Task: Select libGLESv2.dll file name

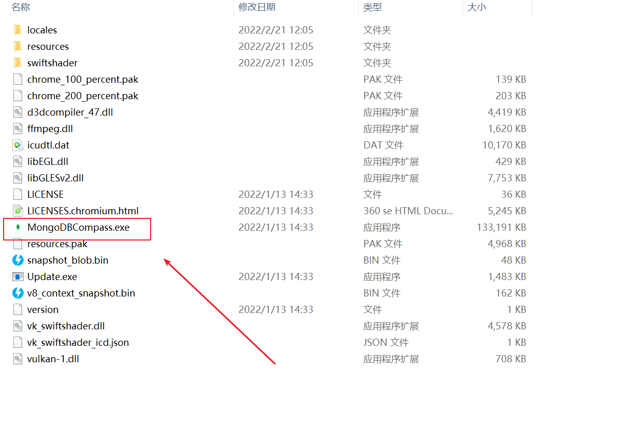Action: (x=56, y=178)
